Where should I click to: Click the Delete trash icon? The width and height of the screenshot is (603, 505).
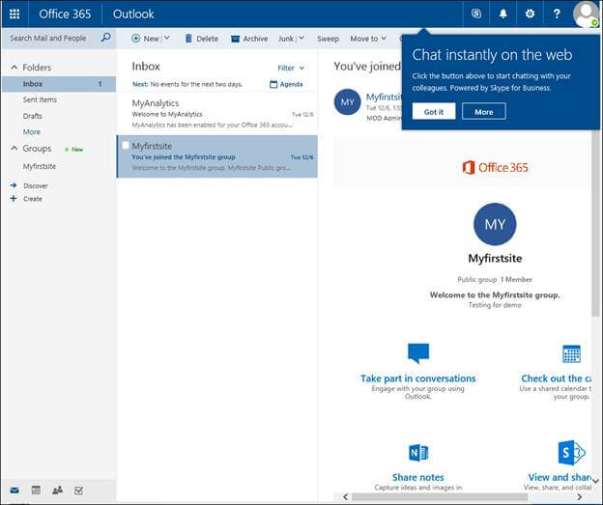[188, 39]
